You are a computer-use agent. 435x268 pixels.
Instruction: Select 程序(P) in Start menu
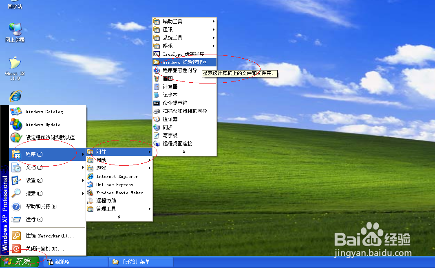[x=47, y=154]
